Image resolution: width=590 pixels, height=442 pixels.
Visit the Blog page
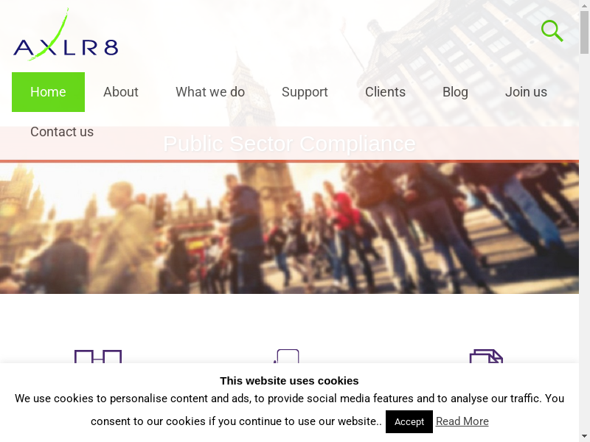[455, 92]
